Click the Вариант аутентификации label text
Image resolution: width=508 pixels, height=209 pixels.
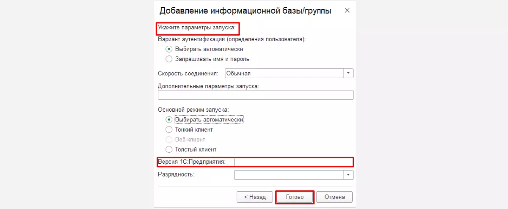click(231, 39)
